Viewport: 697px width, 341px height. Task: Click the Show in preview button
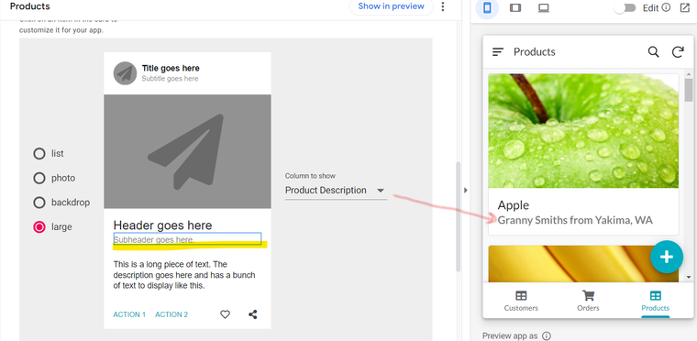pyautogui.click(x=392, y=6)
